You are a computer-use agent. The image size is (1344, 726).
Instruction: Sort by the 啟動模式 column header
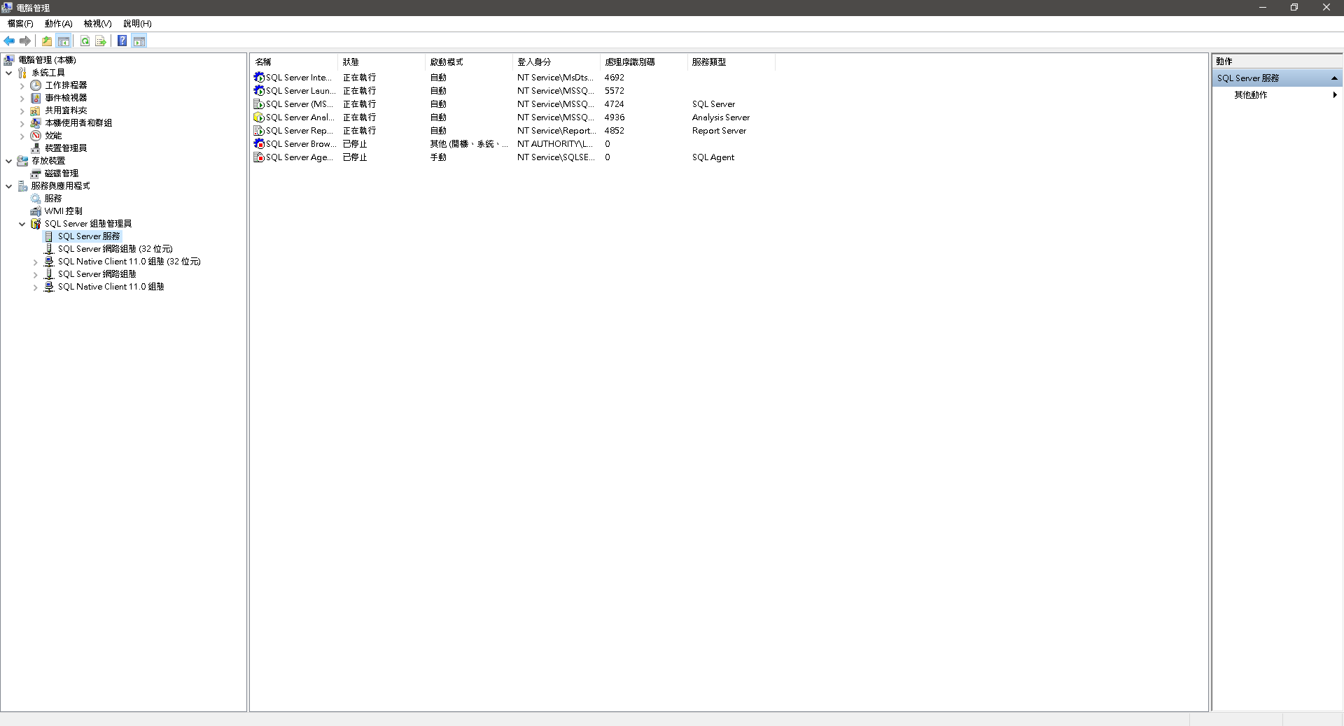pos(469,62)
